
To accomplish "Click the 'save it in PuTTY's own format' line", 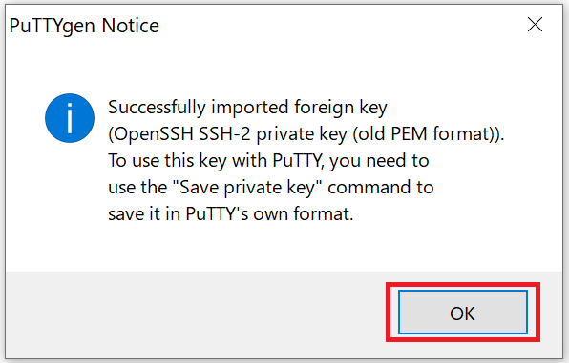I will [x=231, y=213].
